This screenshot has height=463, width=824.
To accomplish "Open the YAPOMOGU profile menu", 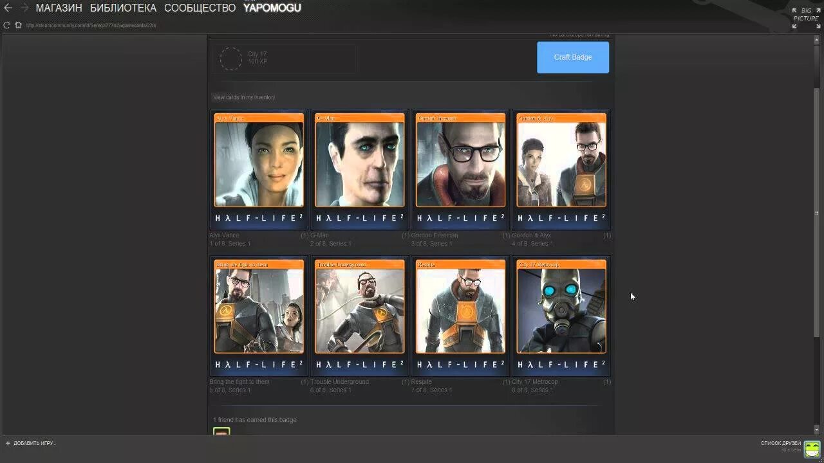I will (272, 8).
